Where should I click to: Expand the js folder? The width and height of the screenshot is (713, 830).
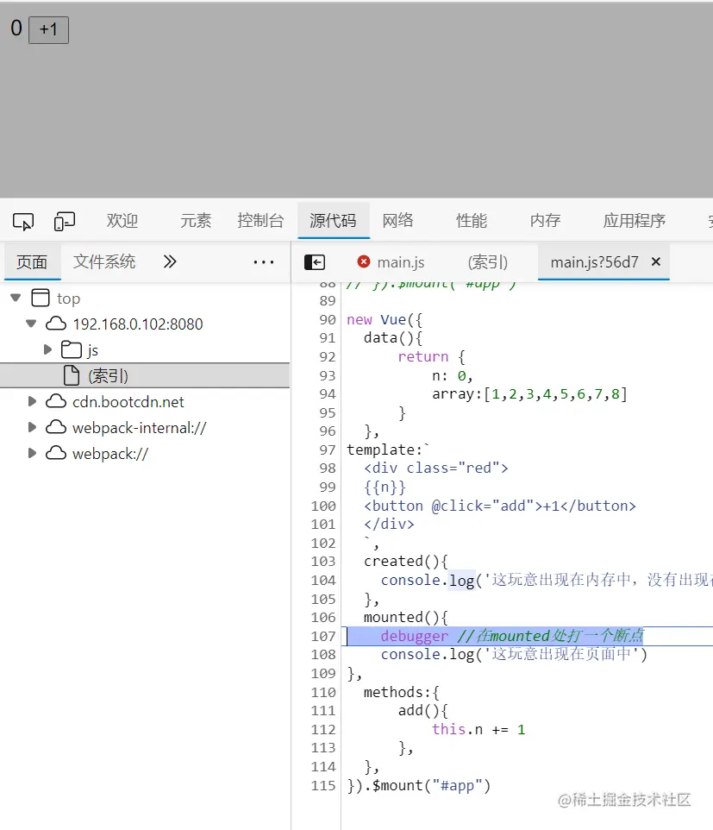[47, 349]
